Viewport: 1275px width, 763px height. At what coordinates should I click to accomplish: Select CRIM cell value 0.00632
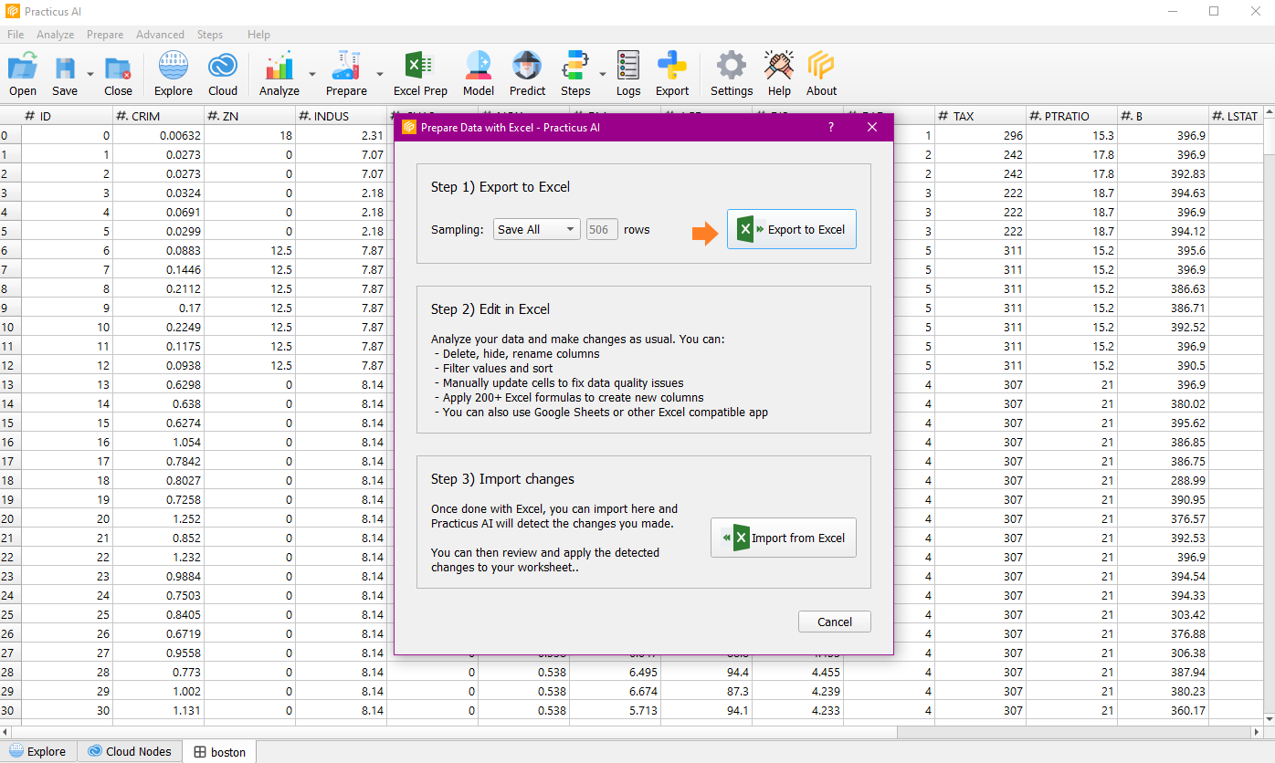158,135
